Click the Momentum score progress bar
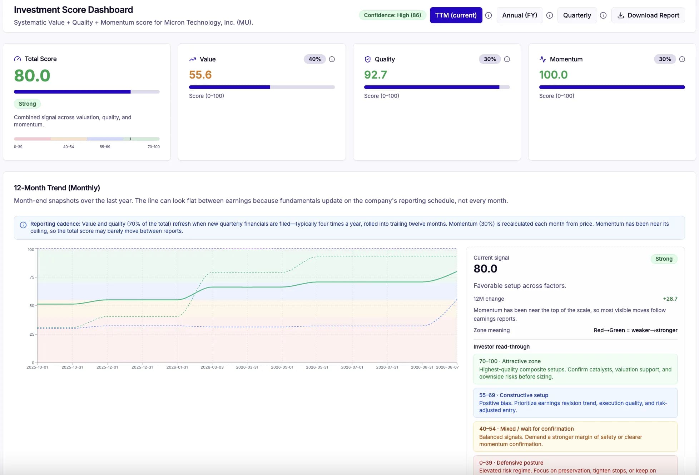Viewport: 699px width, 475px height. click(x=612, y=87)
